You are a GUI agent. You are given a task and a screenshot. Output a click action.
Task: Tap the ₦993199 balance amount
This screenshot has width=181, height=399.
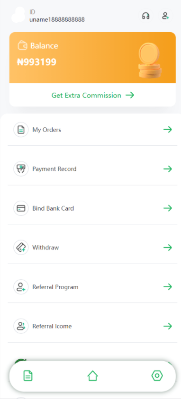[36, 62]
